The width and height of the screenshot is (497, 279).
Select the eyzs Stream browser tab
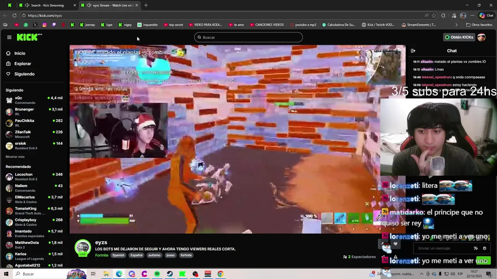110,5
